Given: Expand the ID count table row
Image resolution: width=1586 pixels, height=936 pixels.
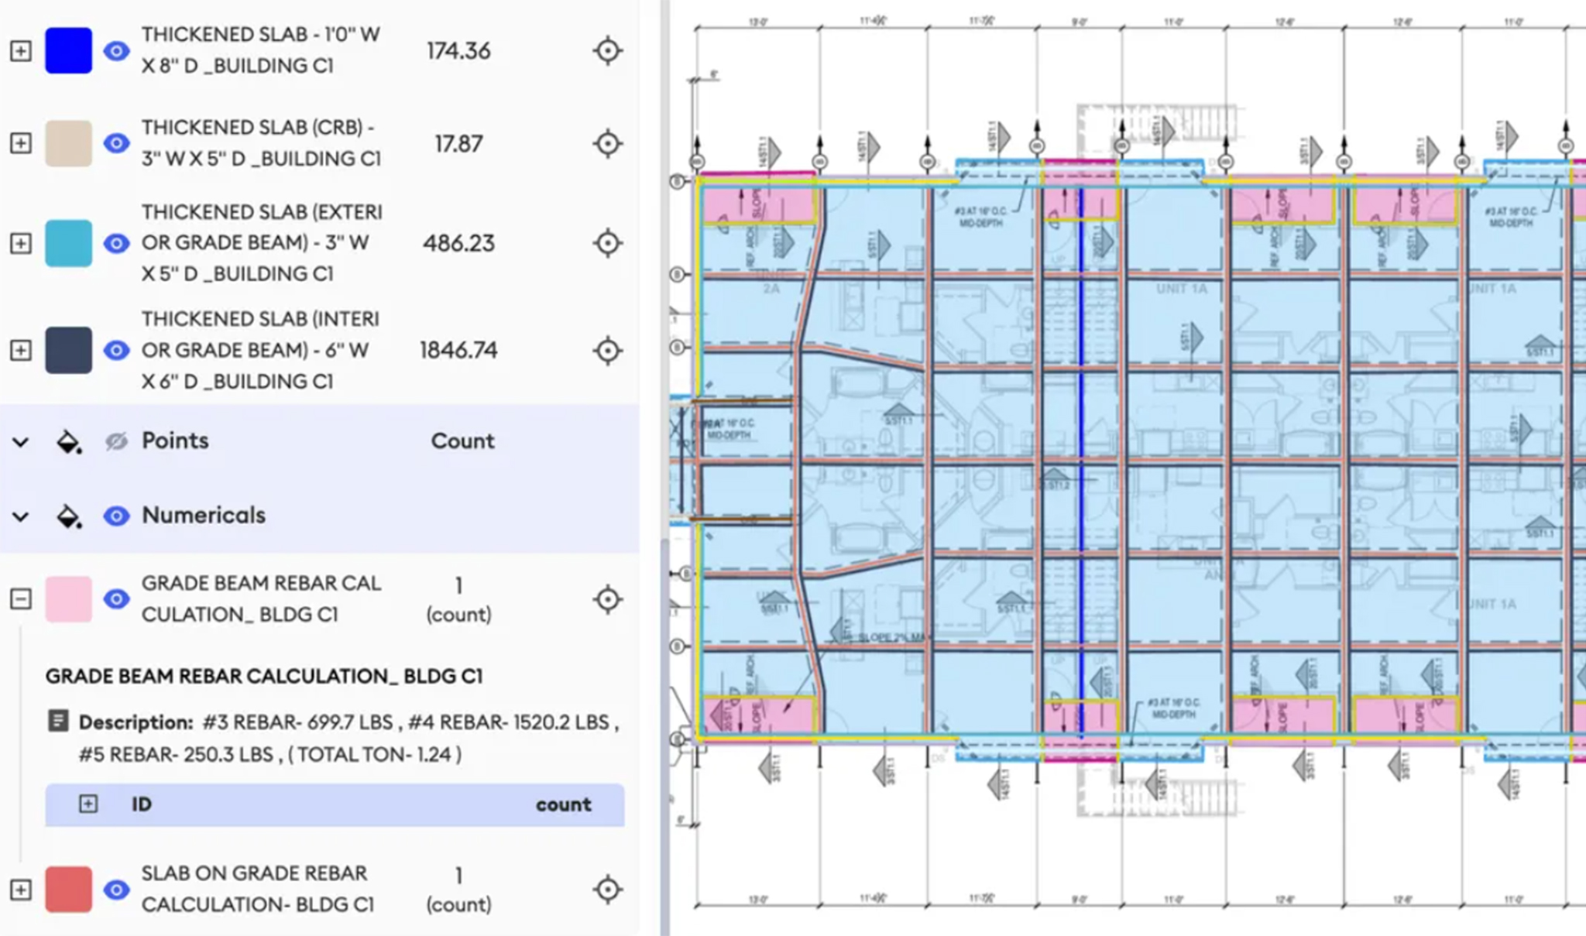Looking at the screenshot, I should point(88,804).
